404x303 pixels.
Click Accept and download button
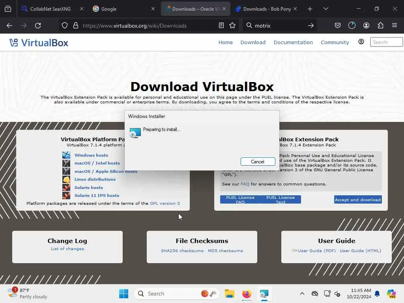(358, 200)
